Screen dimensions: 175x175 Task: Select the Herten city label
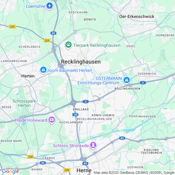[28, 76]
